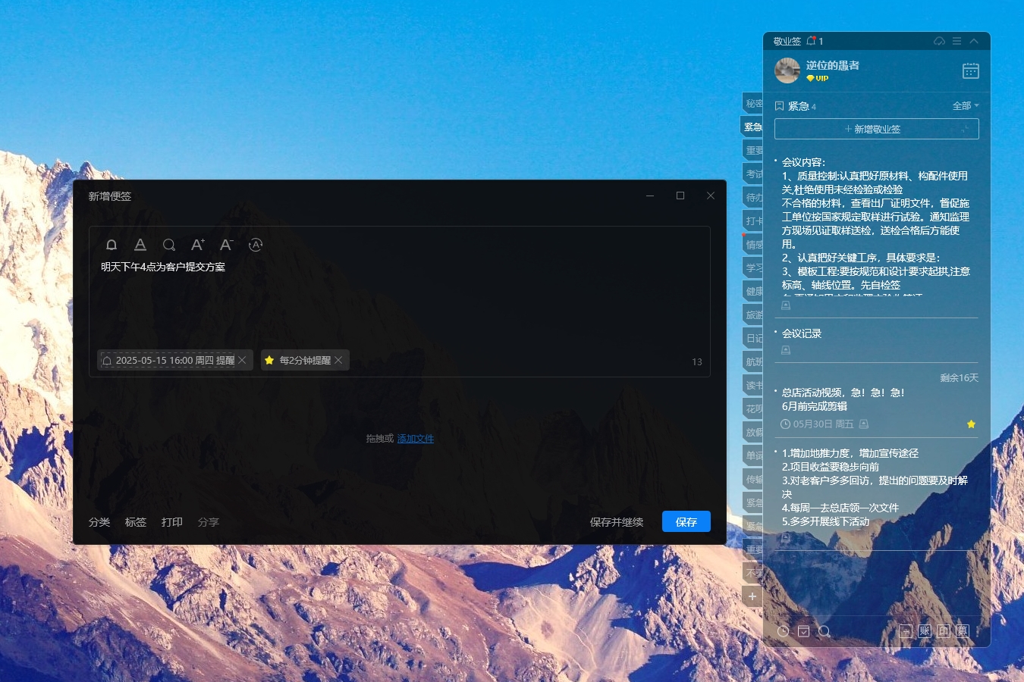Screen dimensions: 1024x682
Task: Click the expand icon inside the 新增敬业签 box
Action: pyautogui.click(x=965, y=129)
